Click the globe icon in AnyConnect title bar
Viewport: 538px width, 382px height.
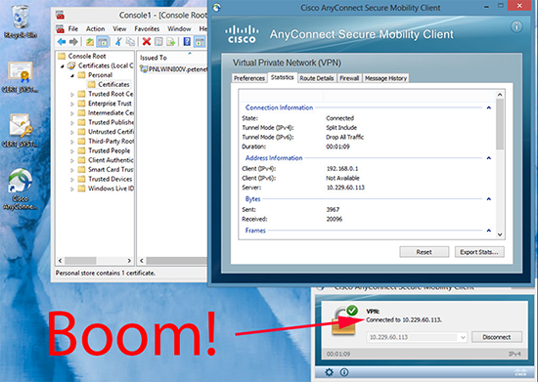point(217,7)
